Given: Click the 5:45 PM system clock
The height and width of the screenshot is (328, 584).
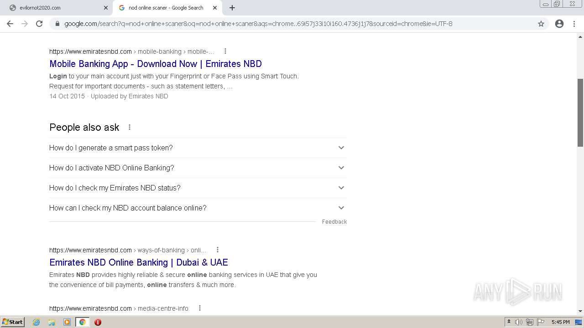Looking at the screenshot, I should point(560,322).
